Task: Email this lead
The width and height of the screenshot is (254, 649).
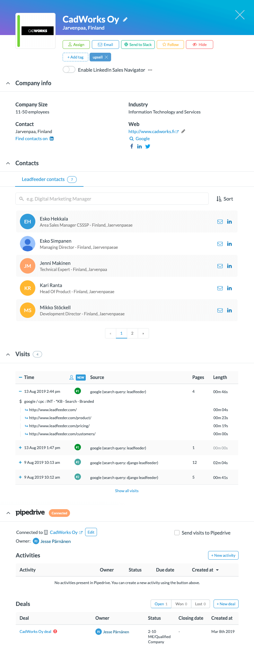Action: click(x=105, y=44)
